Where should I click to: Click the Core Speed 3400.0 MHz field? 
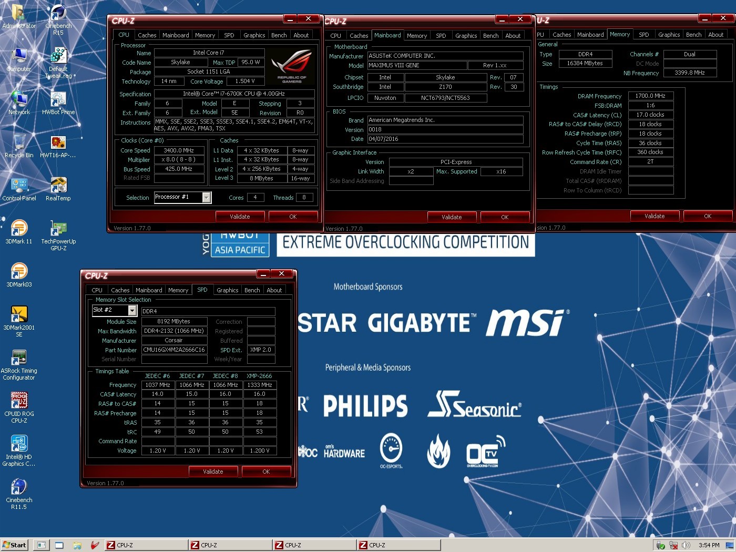point(179,150)
